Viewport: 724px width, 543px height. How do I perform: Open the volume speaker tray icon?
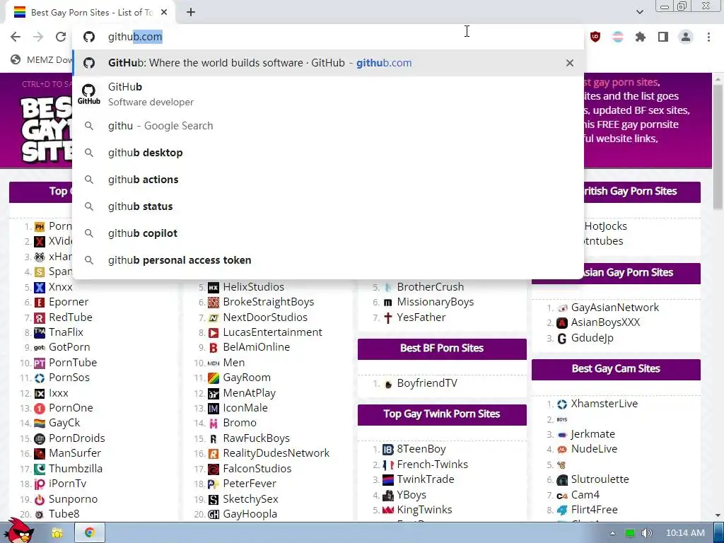pos(646,533)
